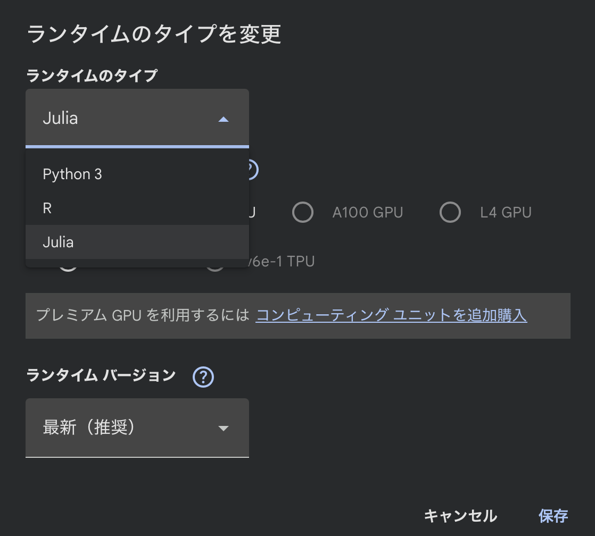Pick Julia in the open dropdown list
This screenshot has height=536, width=595.
[137, 242]
